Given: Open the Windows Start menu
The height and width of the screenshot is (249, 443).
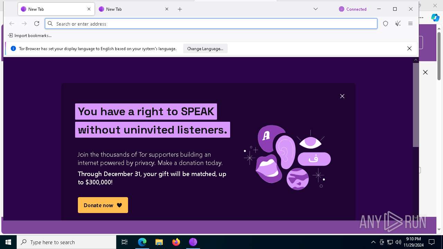Looking at the screenshot, I should [8, 242].
